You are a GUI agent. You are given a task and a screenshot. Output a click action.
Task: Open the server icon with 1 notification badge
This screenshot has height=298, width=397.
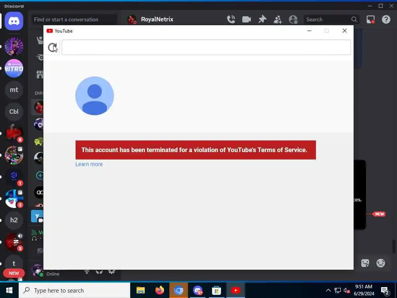(x=14, y=177)
